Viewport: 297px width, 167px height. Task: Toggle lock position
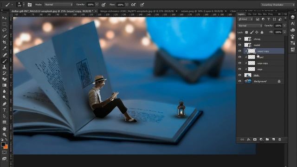point(257,32)
